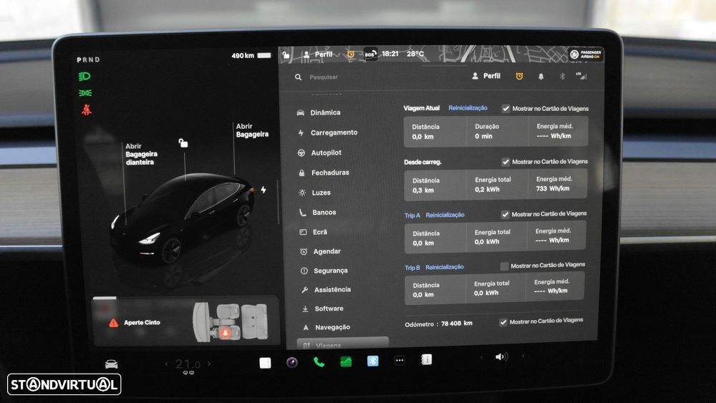Tap Abrir Bagageira dianteira to open frunk
Viewport: 716px width, 403px height.
142,154
